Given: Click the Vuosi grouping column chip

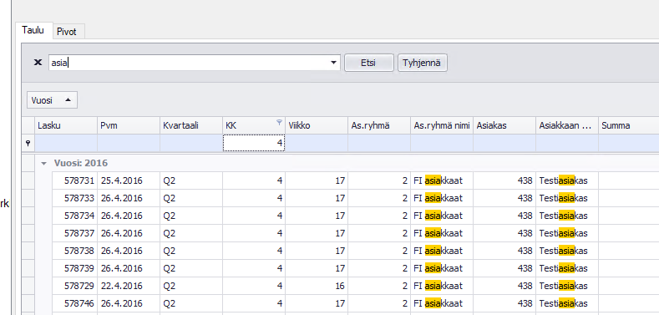Looking at the screenshot, I should pyautogui.click(x=52, y=100).
